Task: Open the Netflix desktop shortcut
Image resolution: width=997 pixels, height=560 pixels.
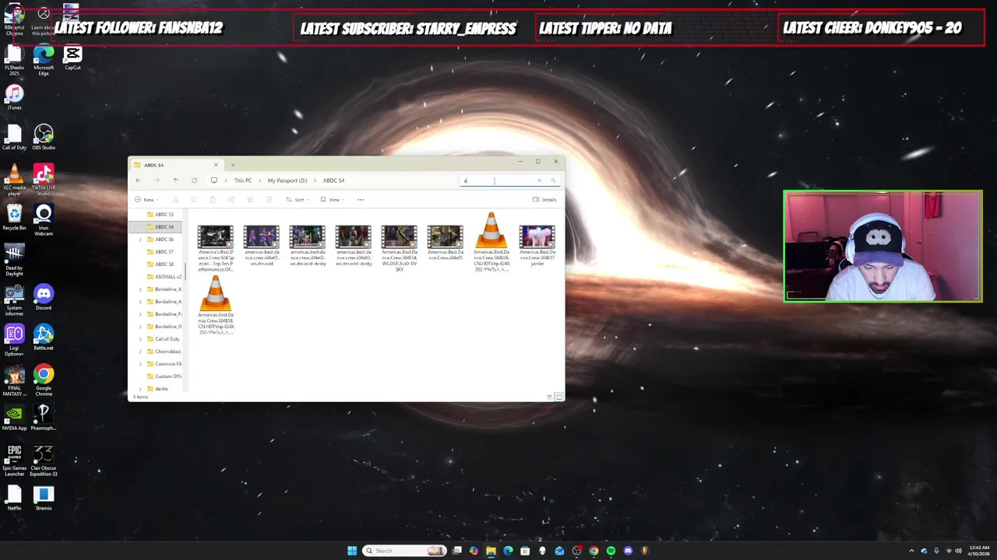Action: [x=14, y=499]
